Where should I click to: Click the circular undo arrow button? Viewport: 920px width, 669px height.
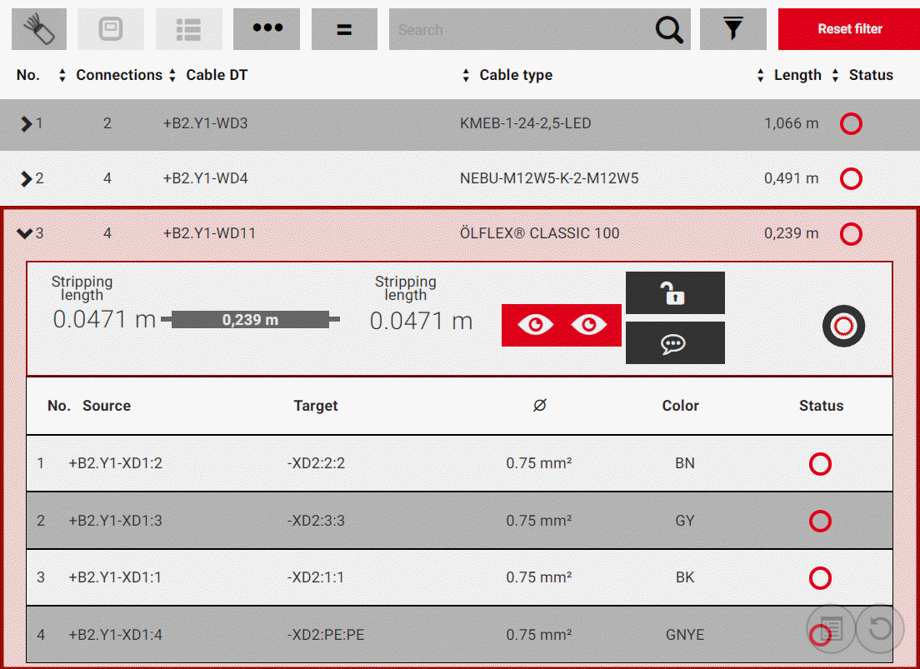click(880, 628)
